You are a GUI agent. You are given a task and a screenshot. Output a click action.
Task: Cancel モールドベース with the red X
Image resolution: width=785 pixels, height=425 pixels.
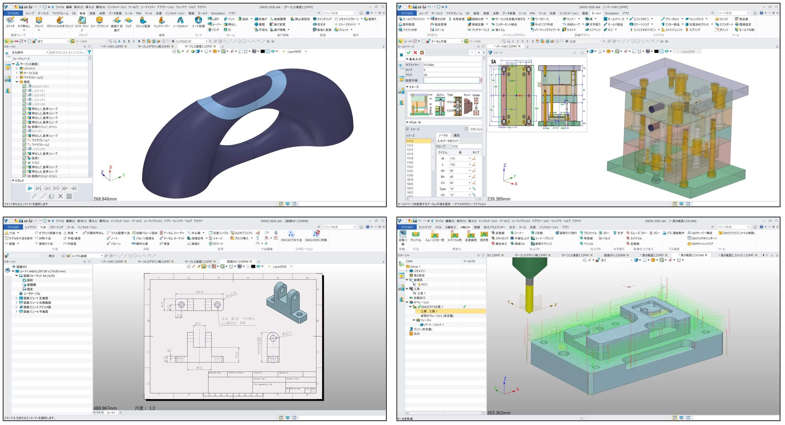415,53
